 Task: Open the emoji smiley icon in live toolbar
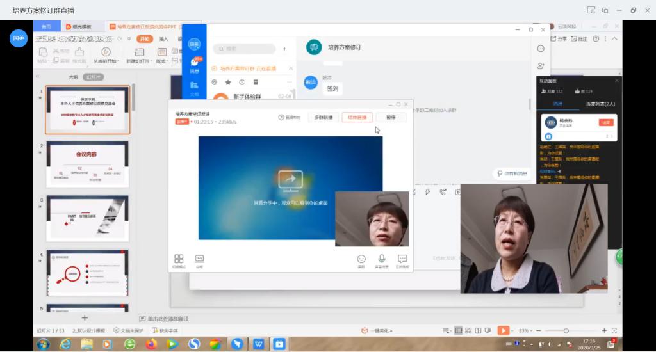(x=361, y=259)
